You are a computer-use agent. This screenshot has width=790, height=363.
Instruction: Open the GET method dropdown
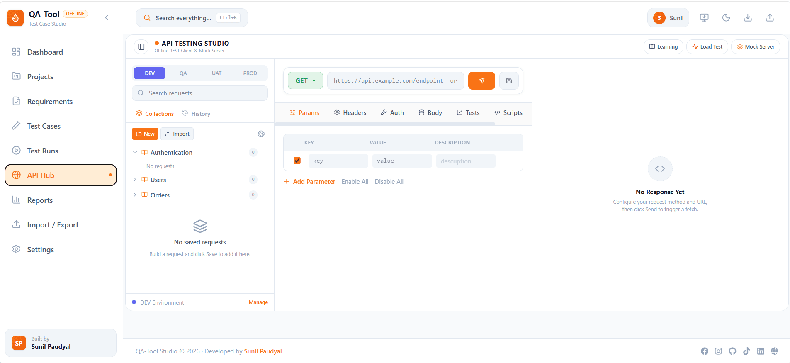(305, 80)
